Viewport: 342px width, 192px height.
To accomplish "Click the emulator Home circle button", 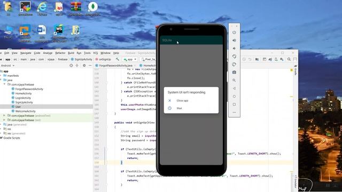I will 234,97.
